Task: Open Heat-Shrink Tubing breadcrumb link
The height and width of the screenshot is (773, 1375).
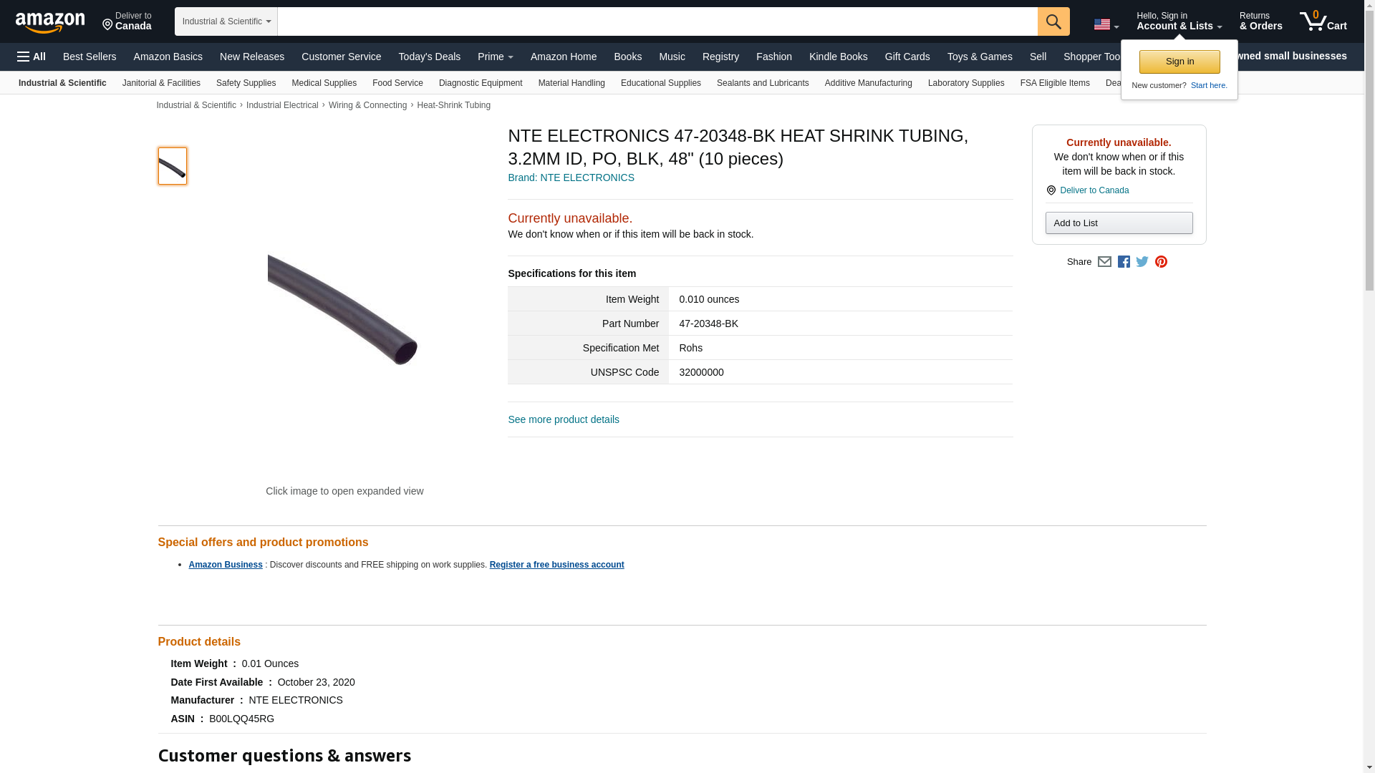Action: click(454, 105)
